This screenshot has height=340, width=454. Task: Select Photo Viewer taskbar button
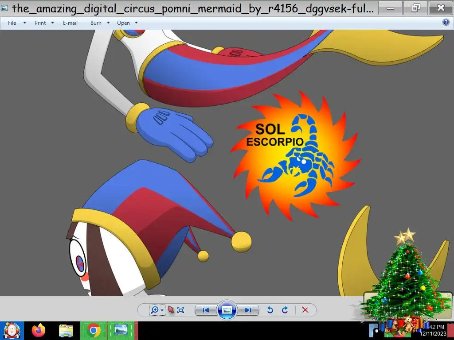coord(121,330)
